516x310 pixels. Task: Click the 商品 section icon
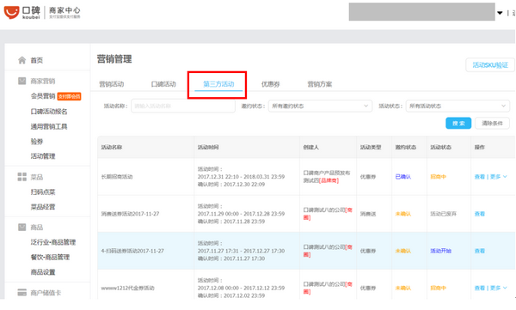[21, 228]
